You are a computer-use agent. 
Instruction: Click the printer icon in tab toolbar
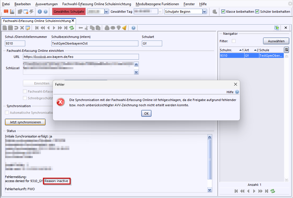tap(107, 28)
